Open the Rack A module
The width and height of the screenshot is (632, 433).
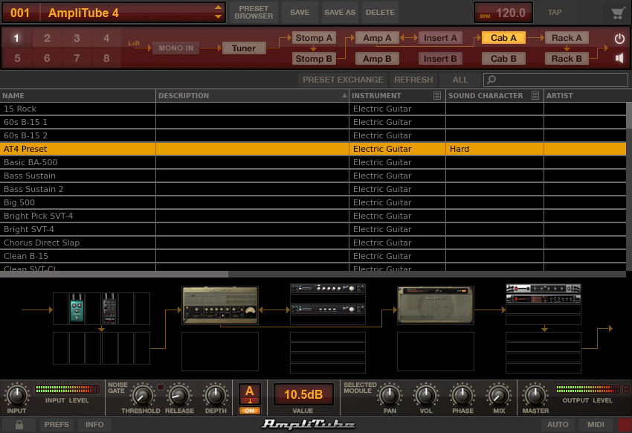click(567, 38)
